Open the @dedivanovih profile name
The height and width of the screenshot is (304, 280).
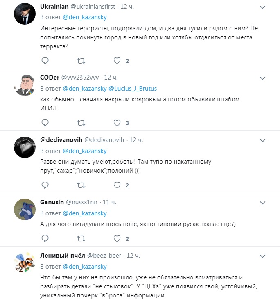(61, 140)
